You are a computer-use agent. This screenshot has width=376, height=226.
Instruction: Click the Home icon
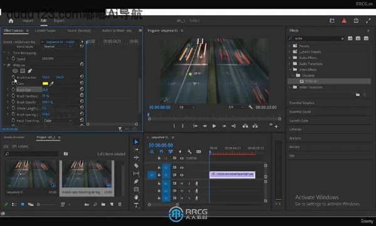[x=11, y=21]
